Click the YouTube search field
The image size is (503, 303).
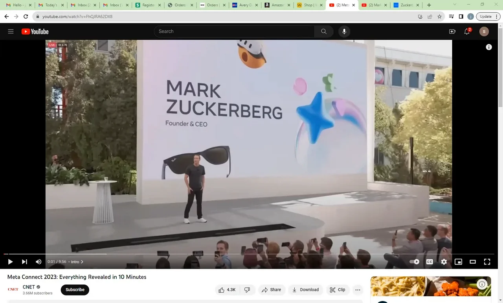pos(234,31)
